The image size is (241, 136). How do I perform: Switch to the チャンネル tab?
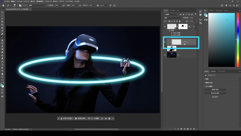[172, 10]
